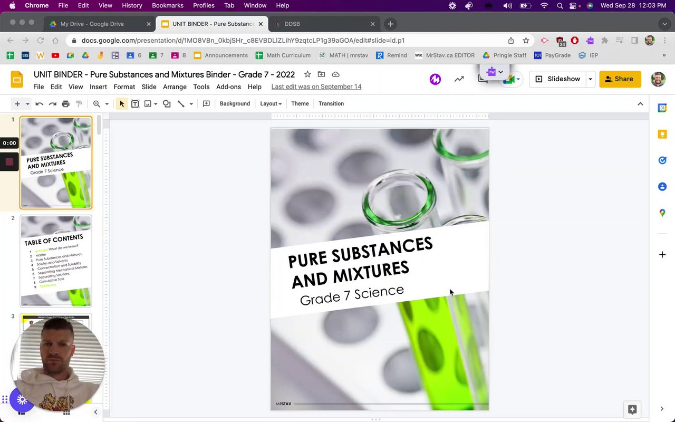This screenshot has width=675, height=422.
Task: Click the Background button
Action: click(235, 104)
